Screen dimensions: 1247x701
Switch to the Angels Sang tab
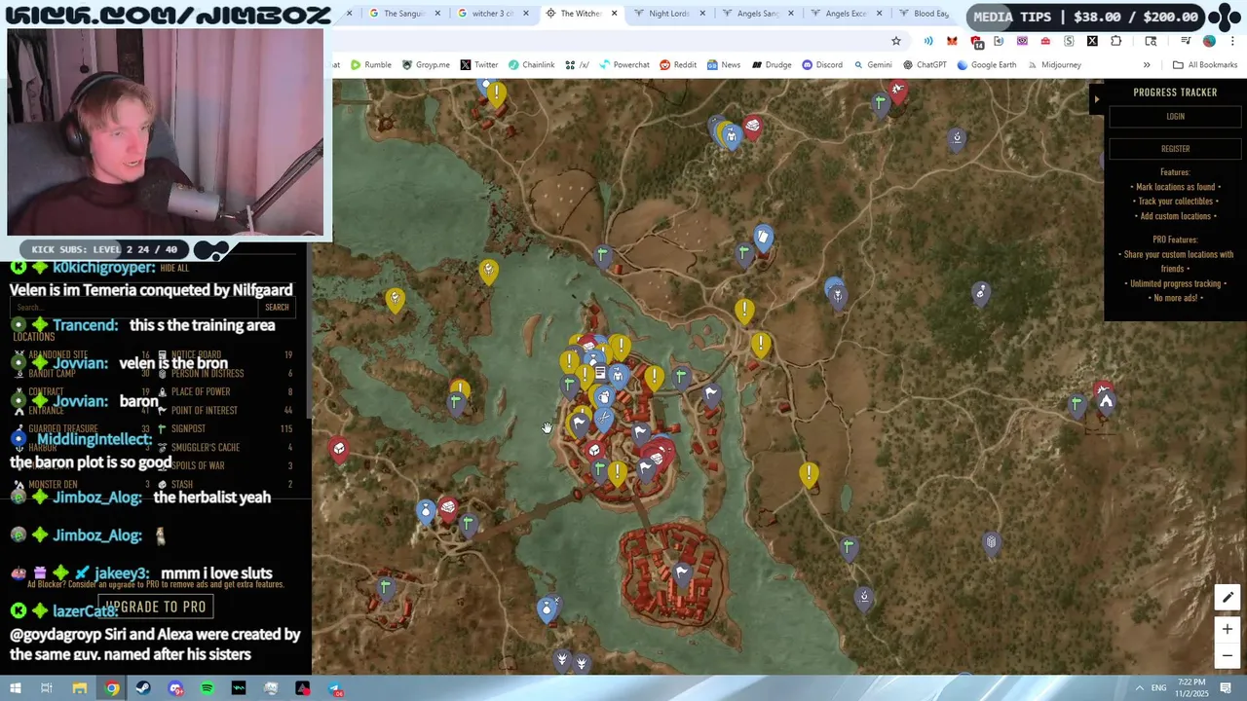(x=756, y=14)
